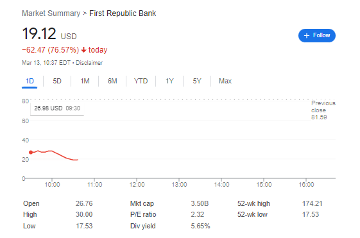Click the Follow button

point(316,35)
